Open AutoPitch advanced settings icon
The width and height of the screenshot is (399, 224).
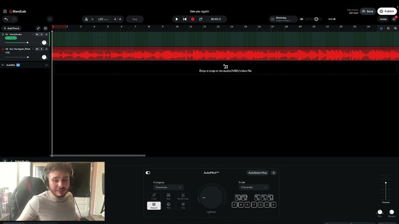(274, 172)
